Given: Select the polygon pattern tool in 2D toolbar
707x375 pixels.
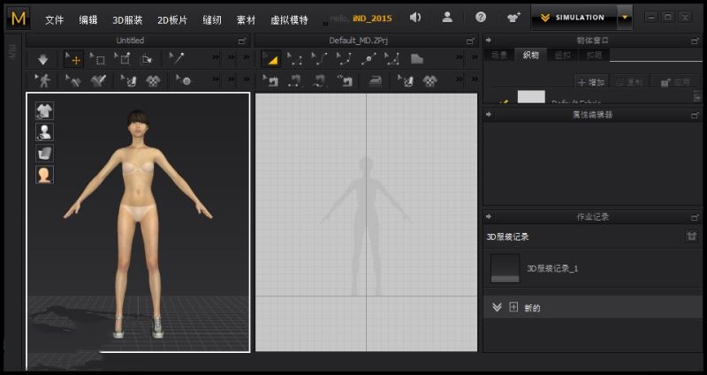Looking at the screenshot, I should tap(417, 59).
